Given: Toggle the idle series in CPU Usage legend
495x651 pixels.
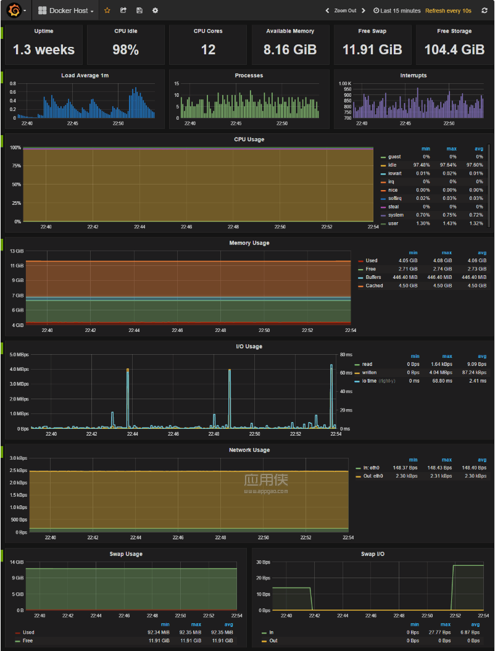Looking at the screenshot, I should (392, 165).
